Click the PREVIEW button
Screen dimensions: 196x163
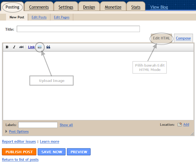click(x=79, y=152)
